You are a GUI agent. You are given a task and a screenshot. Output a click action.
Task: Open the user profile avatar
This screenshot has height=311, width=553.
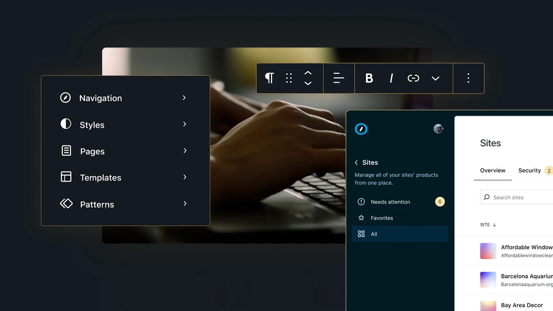[438, 129]
